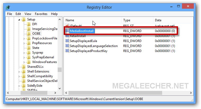Image resolution: width=201 pixels, height=109 pixels.
Task: Expand the WindowsFeatures tree node
Action: coord(24,62)
